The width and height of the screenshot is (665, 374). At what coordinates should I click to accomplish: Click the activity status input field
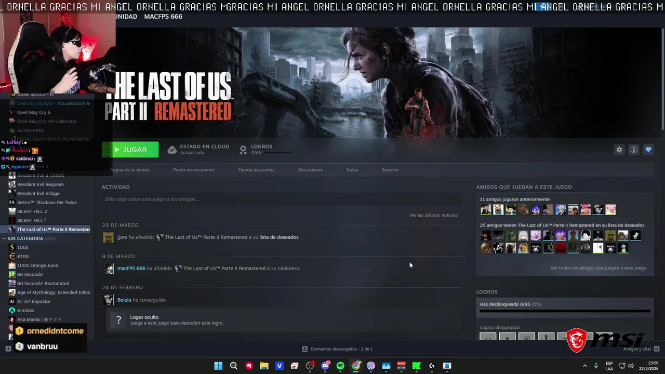(x=282, y=199)
